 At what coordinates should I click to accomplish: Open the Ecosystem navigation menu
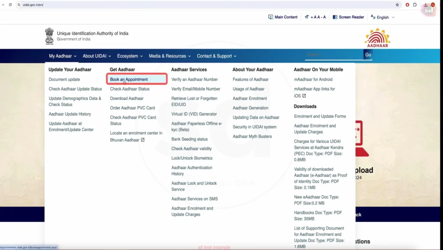coord(129,56)
